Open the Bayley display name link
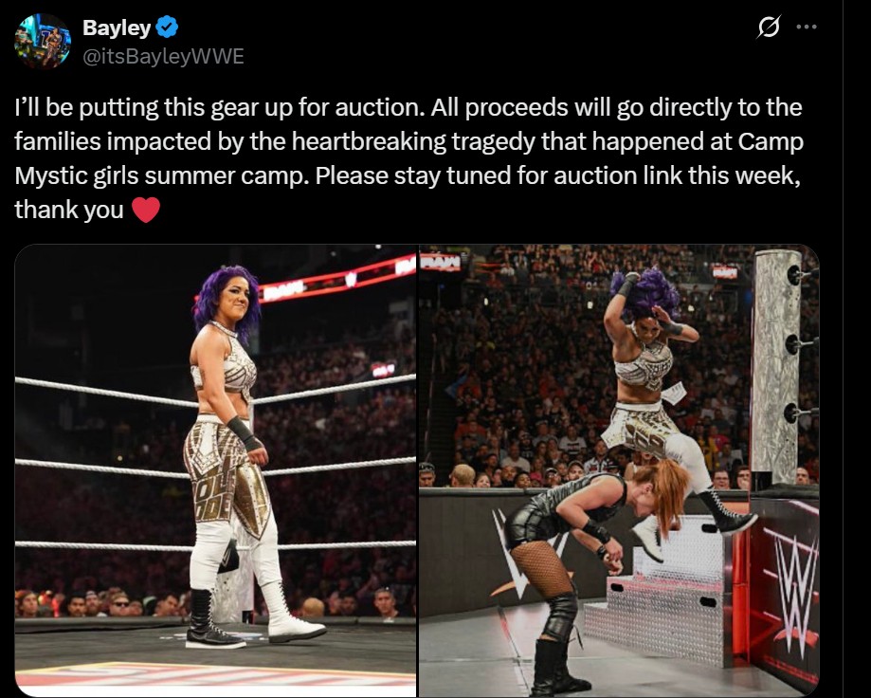The image size is (871, 698). (117, 28)
